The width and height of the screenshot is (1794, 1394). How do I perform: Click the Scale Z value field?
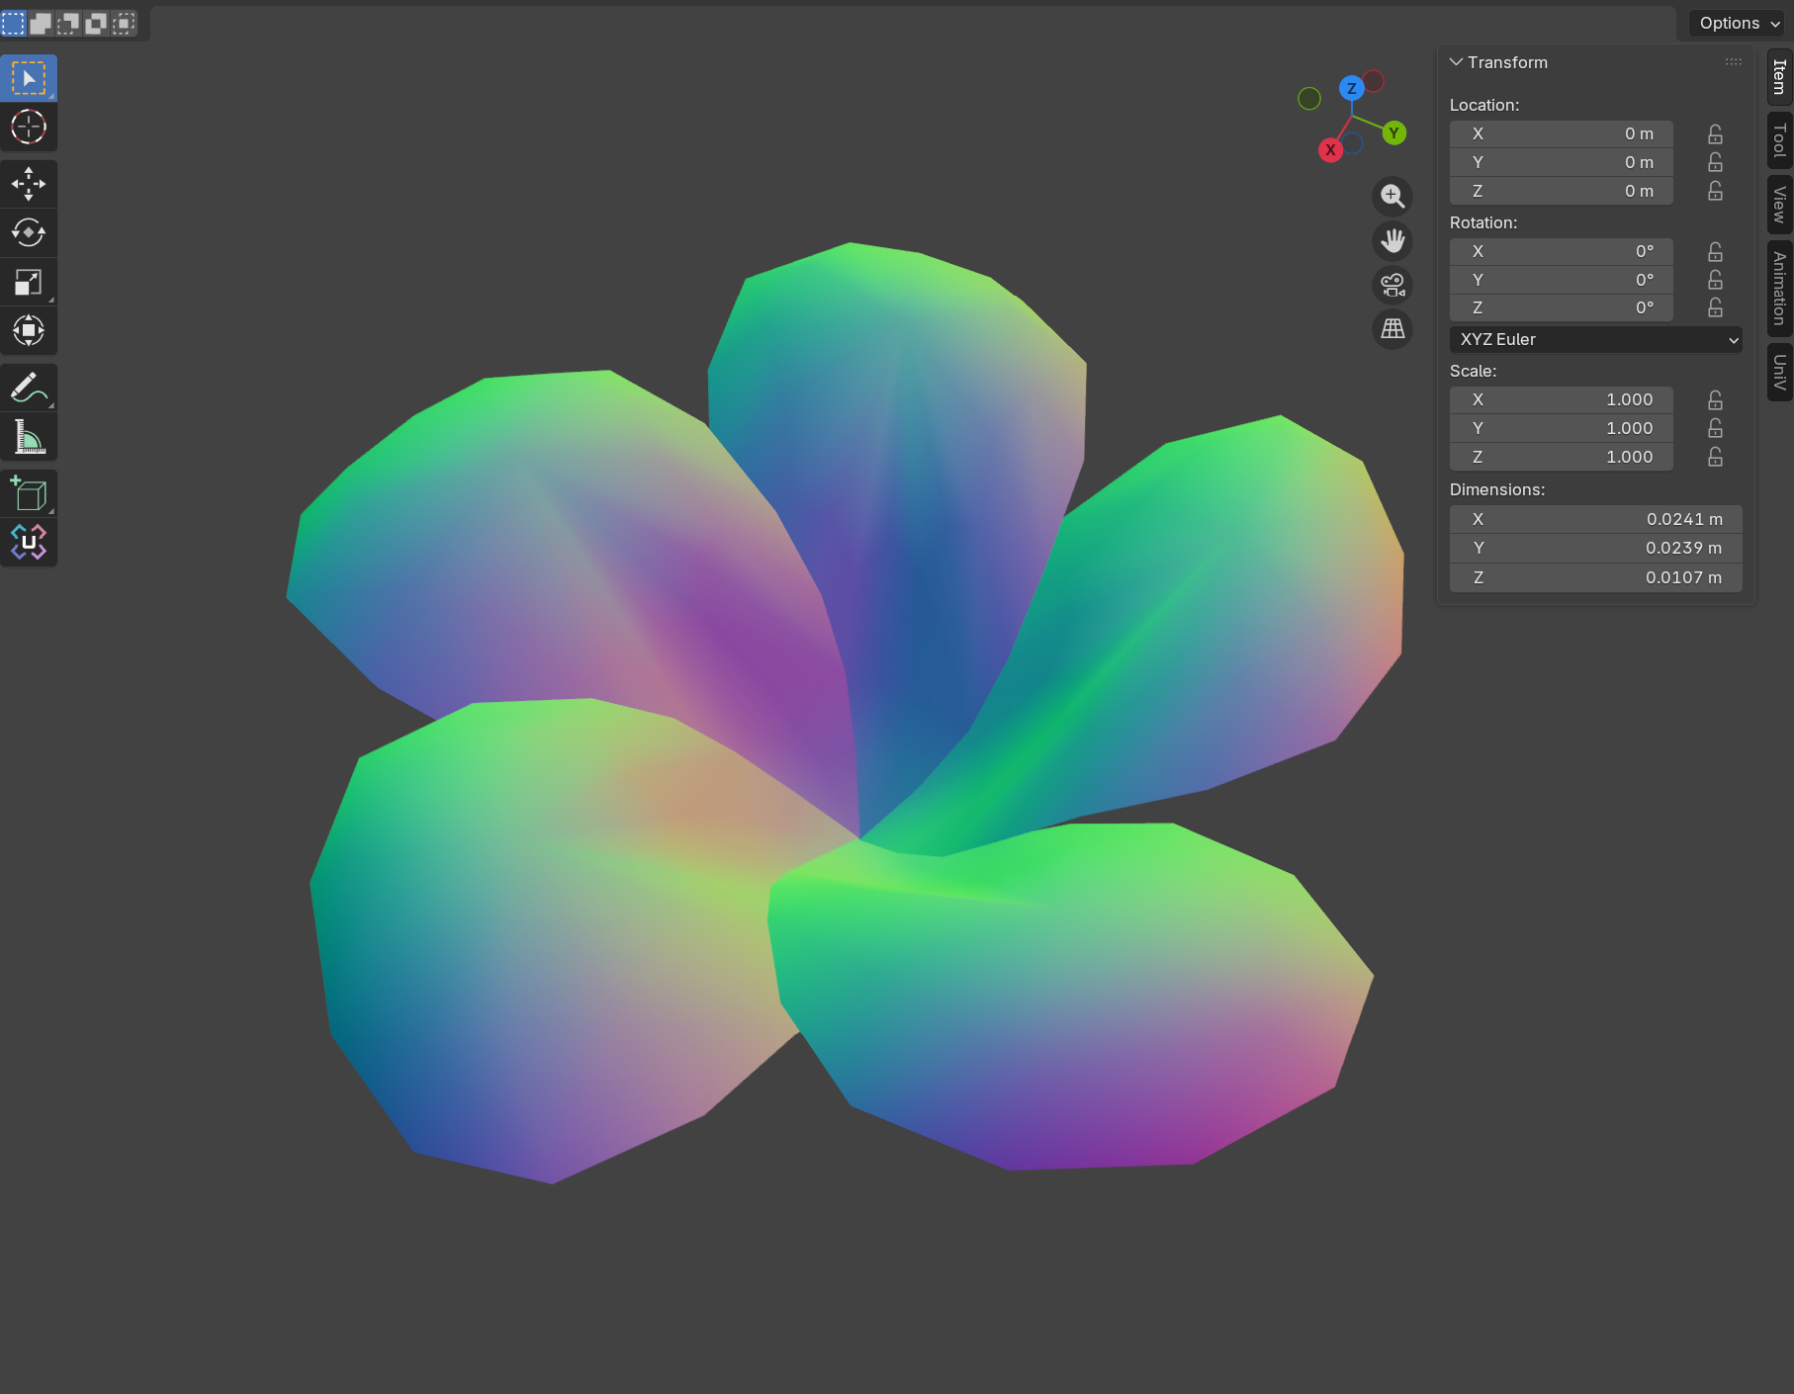point(1561,457)
